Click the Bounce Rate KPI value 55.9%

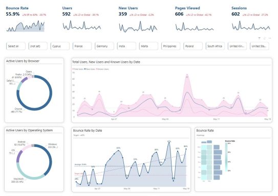pyautogui.click(x=13, y=14)
